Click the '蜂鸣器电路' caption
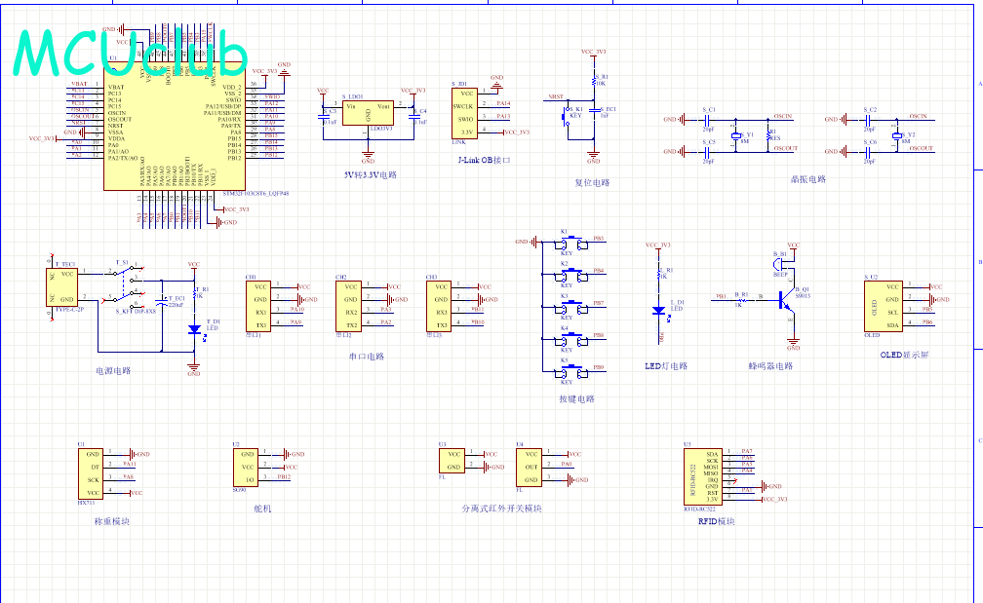The width and height of the screenshot is (983, 603). click(770, 366)
